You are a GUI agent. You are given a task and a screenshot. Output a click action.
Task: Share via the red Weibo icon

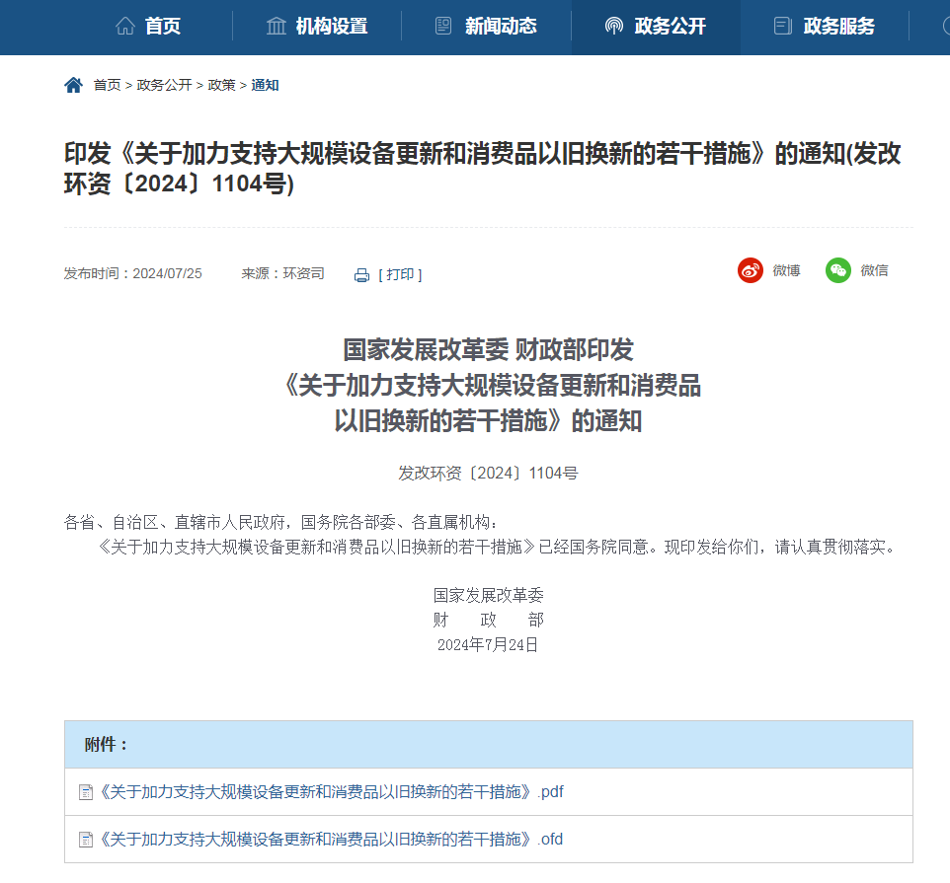[x=751, y=270]
